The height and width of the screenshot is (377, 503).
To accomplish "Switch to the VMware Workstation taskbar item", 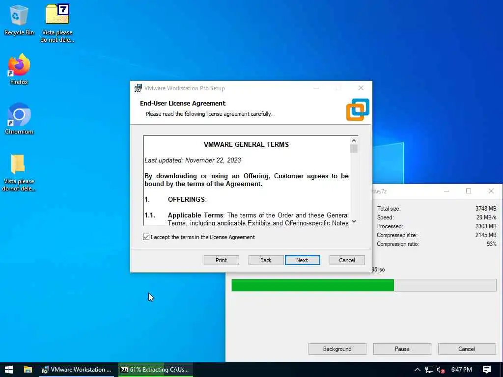I will 77,370.
